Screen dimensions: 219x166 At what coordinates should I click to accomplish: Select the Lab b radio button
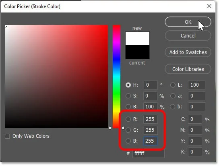click(x=172, y=107)
